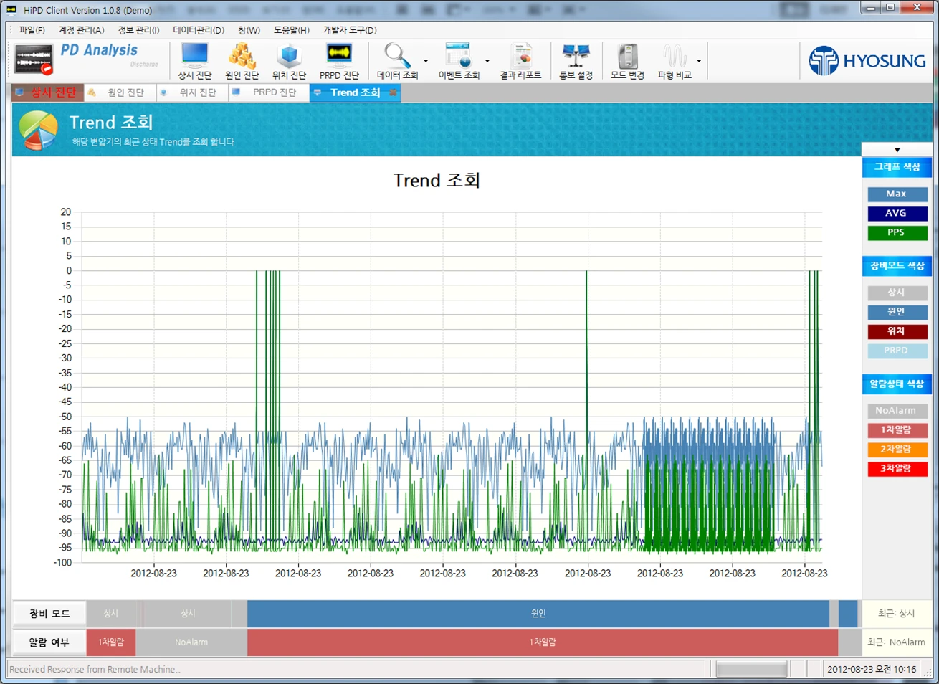Expand the 파형 비교 dropdown arrow

[699, 62]
